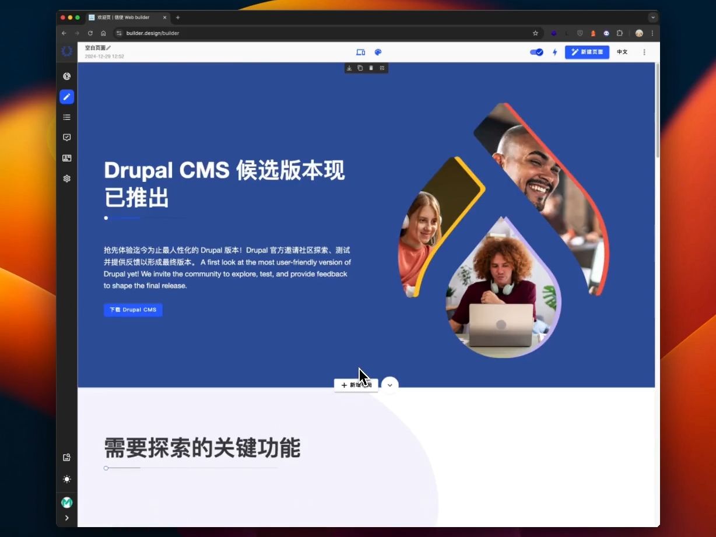Select the 欢迎页 Web builder tab
716x537 pixels.
click(x=128, y=17)
